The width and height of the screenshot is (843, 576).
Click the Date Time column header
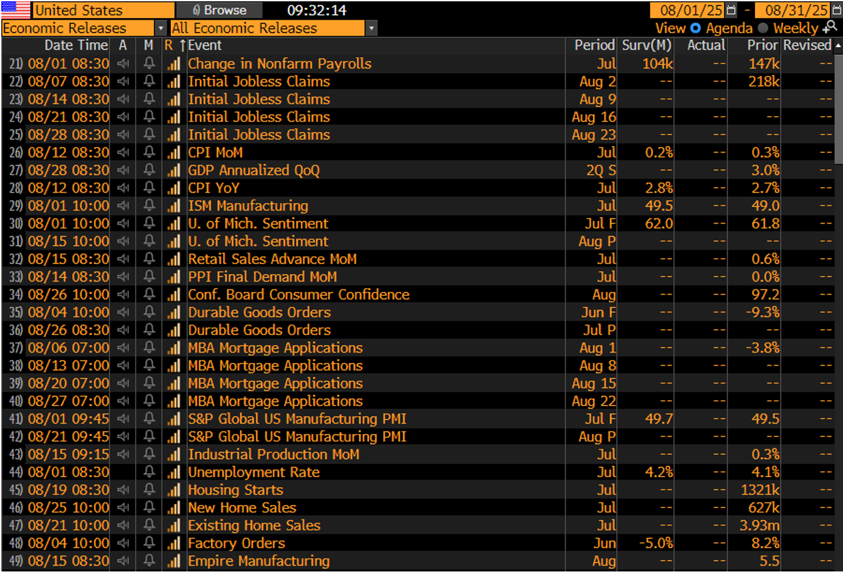pos(76,46)
